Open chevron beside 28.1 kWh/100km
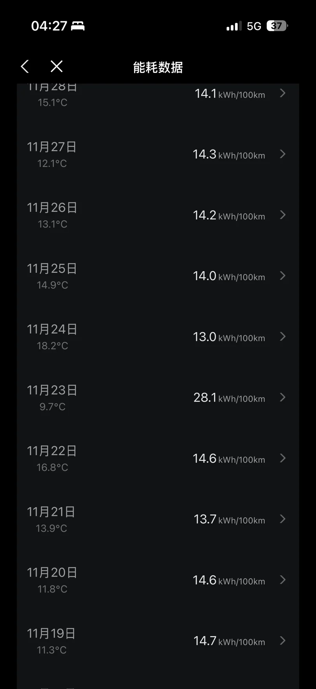 point(283,397)
